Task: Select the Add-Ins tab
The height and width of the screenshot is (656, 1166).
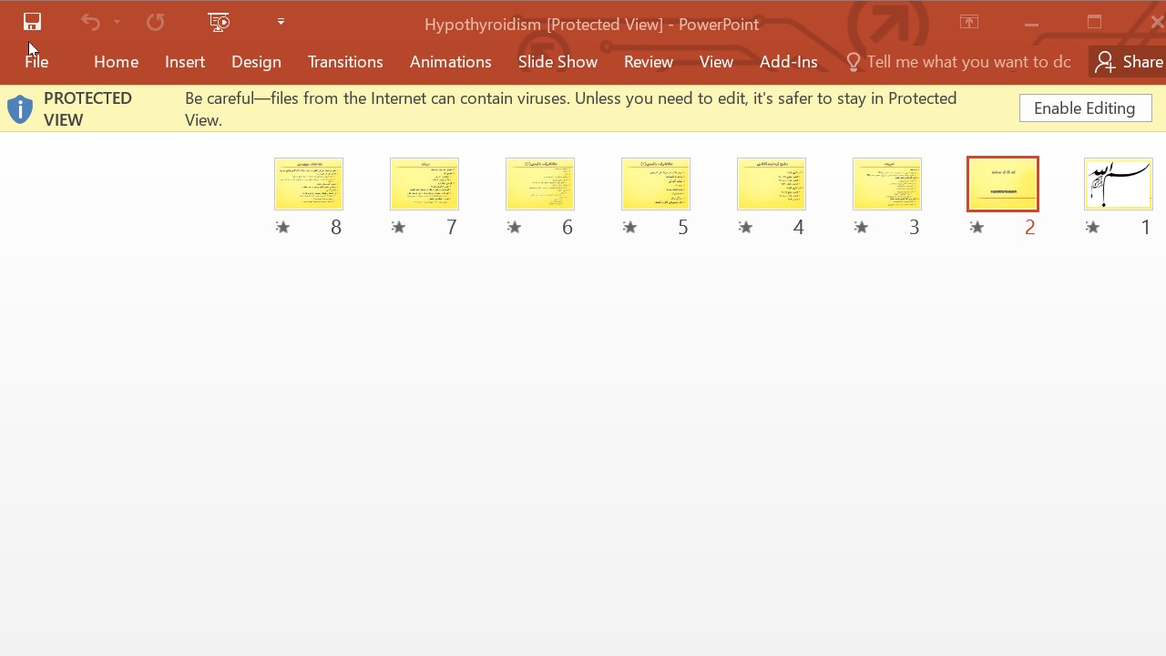Action: point(788,62)
